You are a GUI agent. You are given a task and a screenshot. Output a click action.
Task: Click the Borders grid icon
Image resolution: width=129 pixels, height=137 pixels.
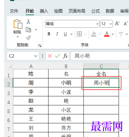click(x=80, y=34)
